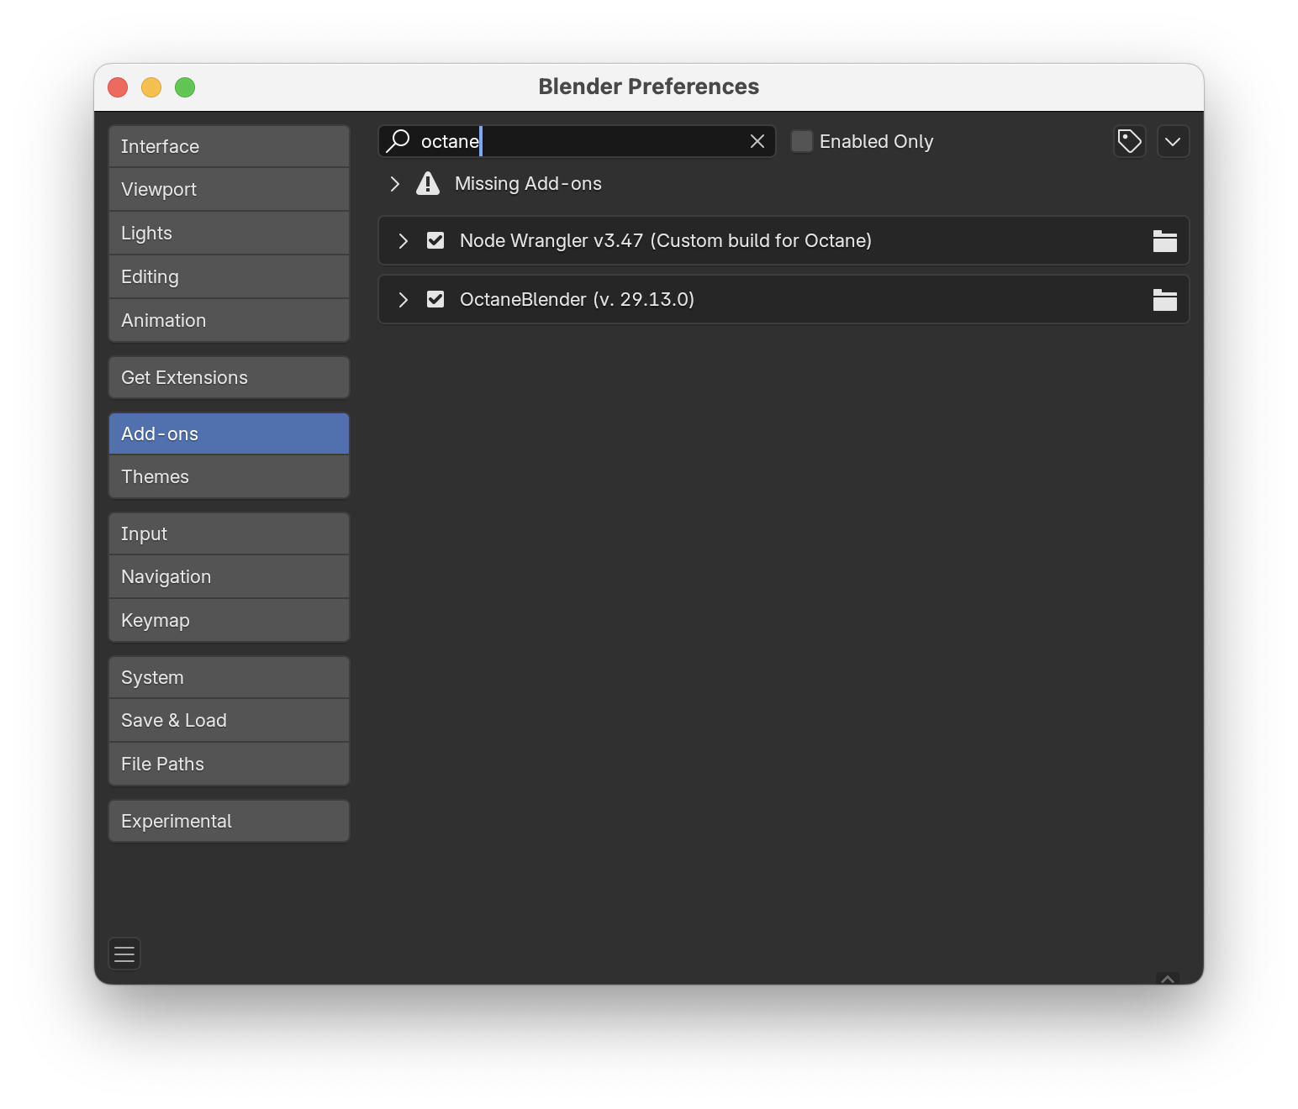This screenshot has width=1298, height=1109.
Task: Expand OctaneBlender add-on details
Action: 403,300
